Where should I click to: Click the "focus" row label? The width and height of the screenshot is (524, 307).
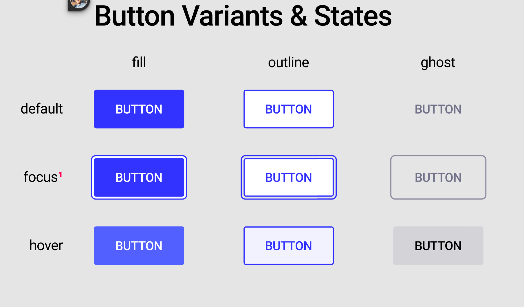pyautogui.click(x=41, y=177)
